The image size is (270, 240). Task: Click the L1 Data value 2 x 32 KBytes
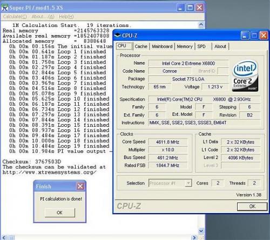(x=241, y=142)
